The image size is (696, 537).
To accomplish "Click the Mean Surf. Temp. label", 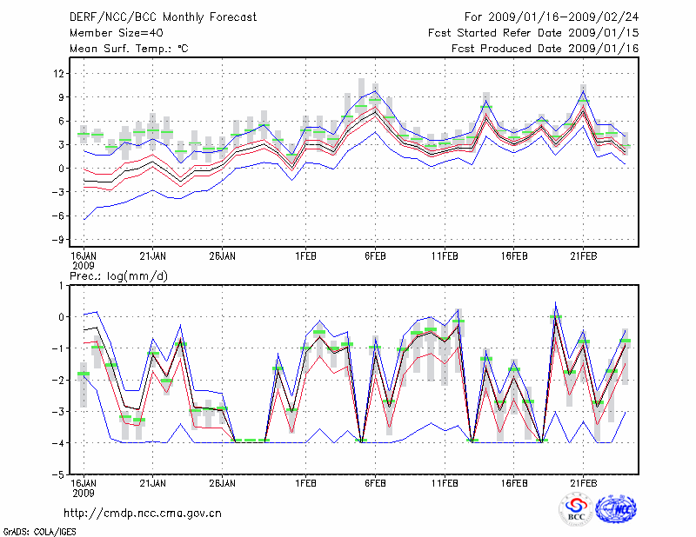I will 129,49.
